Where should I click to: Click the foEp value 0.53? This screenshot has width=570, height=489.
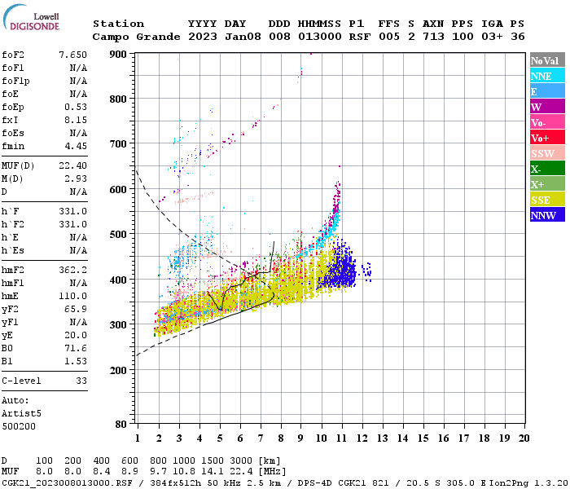click(76, 107)
